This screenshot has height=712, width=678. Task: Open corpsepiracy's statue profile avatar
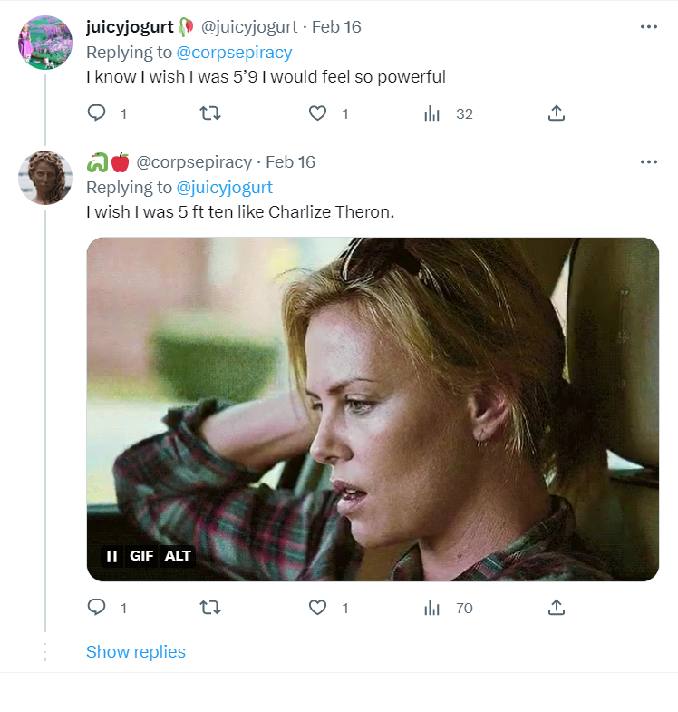(x=45, y=177)
